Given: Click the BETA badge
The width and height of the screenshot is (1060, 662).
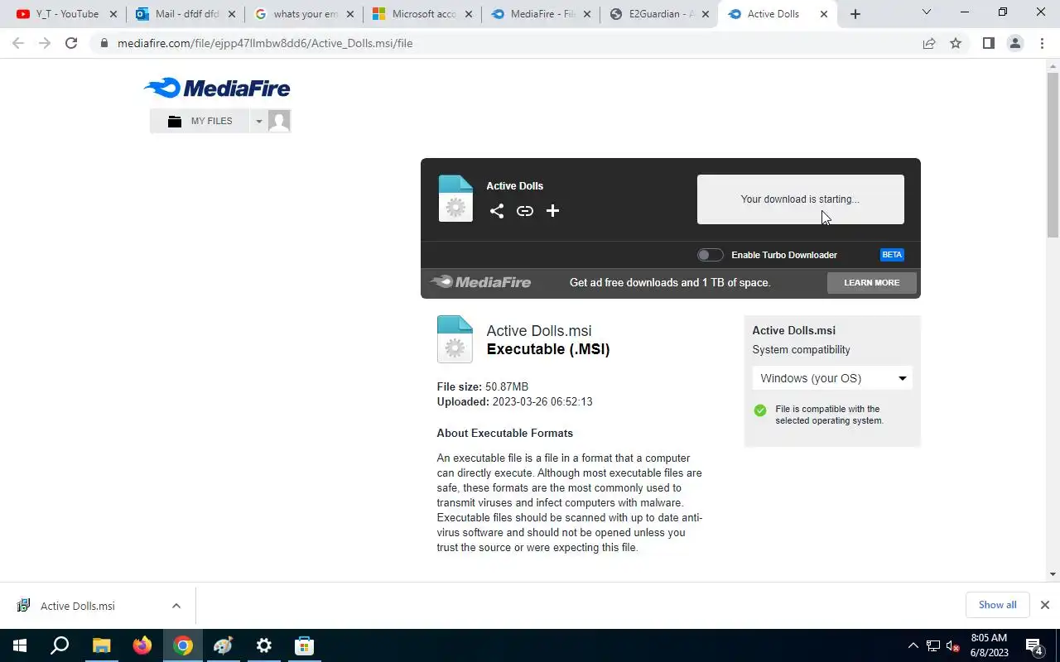Looking at the screenshot, I should tap(892, 255).
